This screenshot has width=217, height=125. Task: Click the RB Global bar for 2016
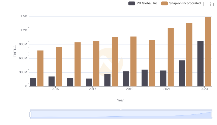(x=70, y=82)
